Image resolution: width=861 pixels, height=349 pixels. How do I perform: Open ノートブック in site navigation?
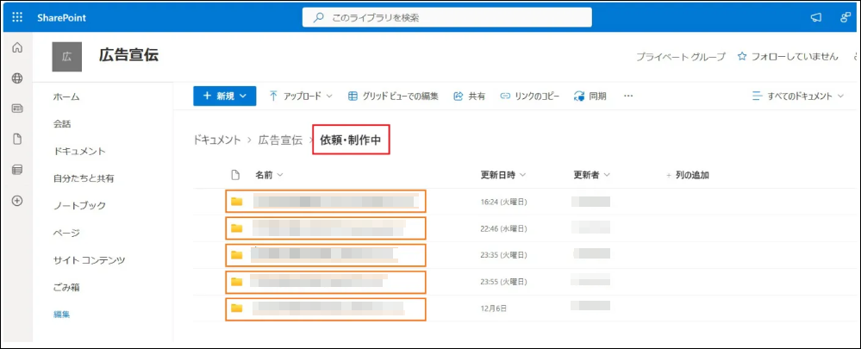pyautogui.click(x=79, y=206)
